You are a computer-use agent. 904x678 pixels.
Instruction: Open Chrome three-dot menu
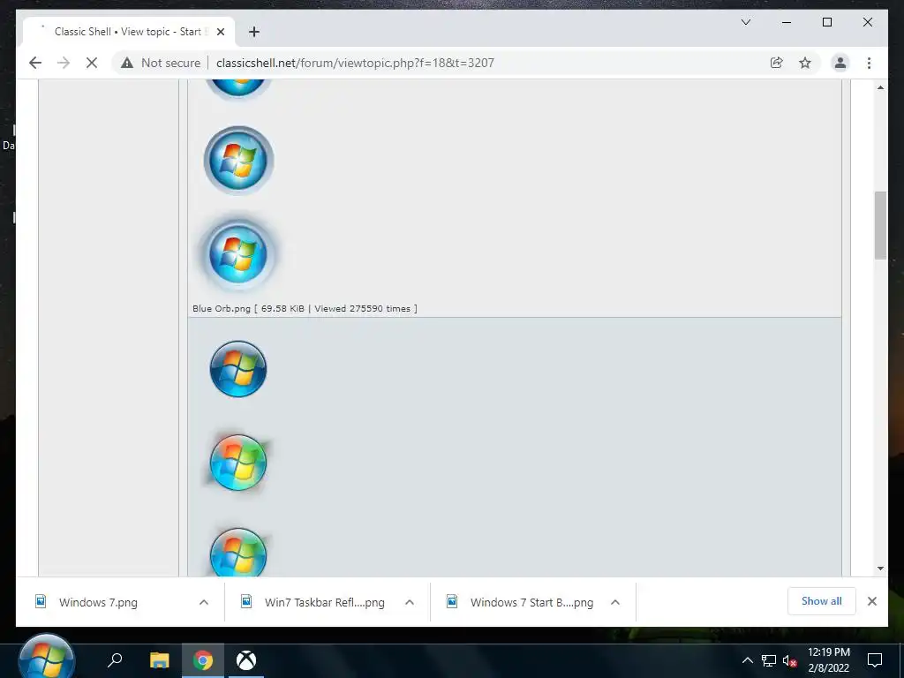click(869, 63)
